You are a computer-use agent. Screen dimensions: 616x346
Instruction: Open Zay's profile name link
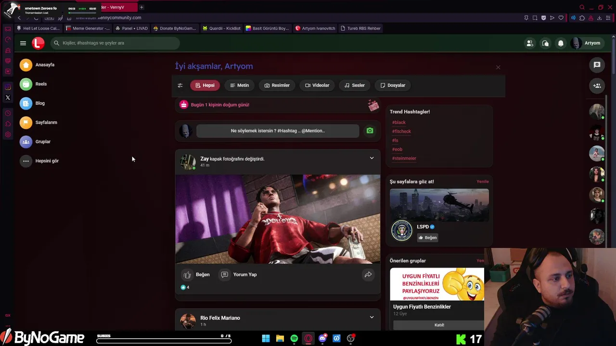click(x=205, y=159)
